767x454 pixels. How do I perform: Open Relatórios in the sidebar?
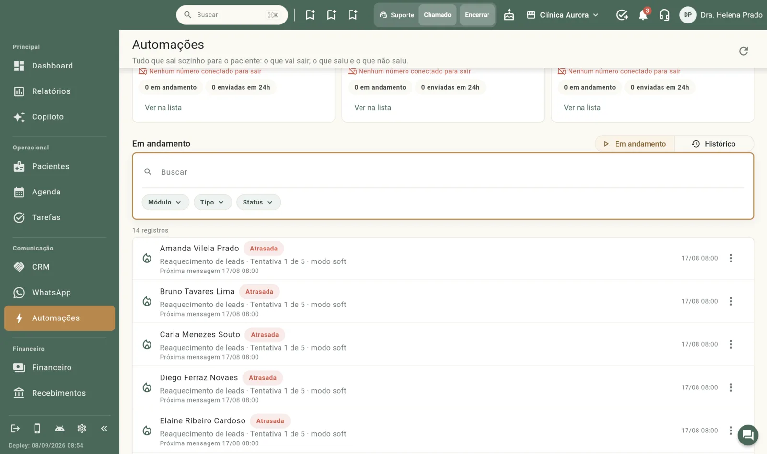point(59,91)
